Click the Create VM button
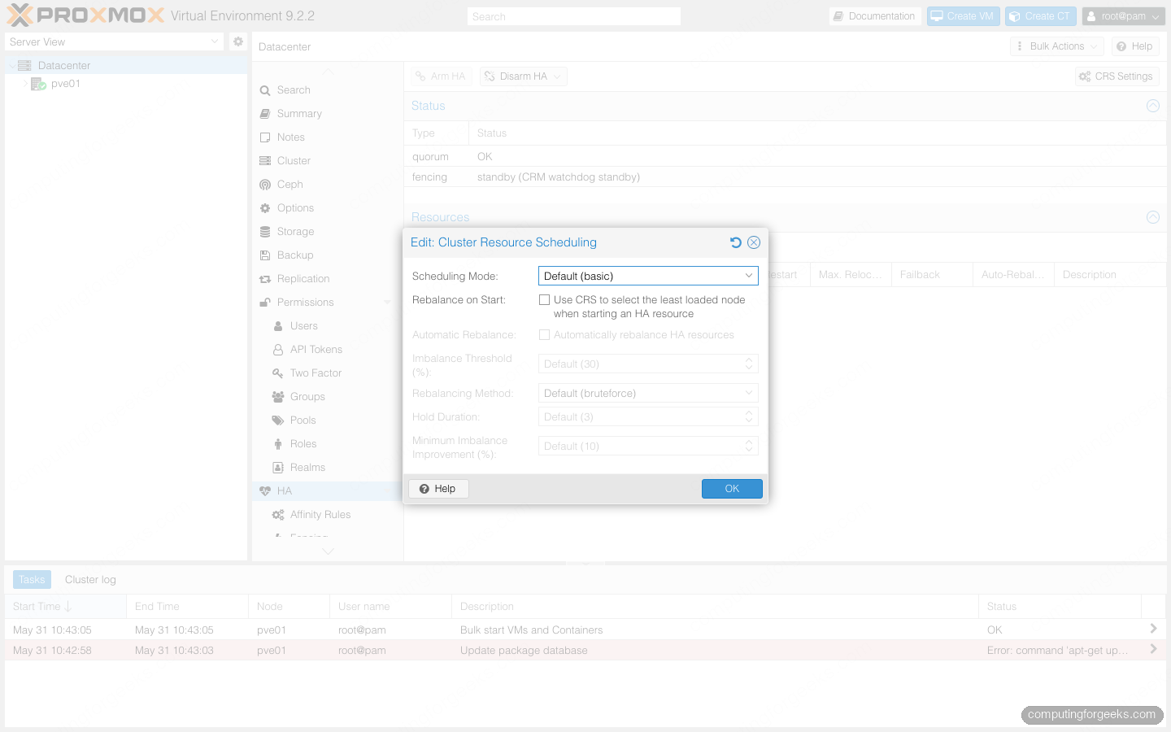 click(x=963, y=16)
